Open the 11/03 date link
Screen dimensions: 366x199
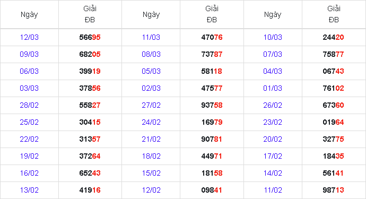click(151, 37)
